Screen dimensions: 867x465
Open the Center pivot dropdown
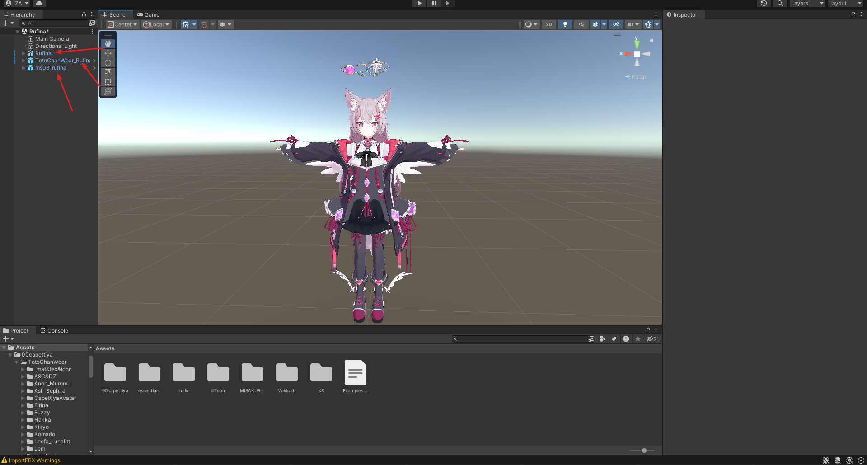[x=122, y=24]
